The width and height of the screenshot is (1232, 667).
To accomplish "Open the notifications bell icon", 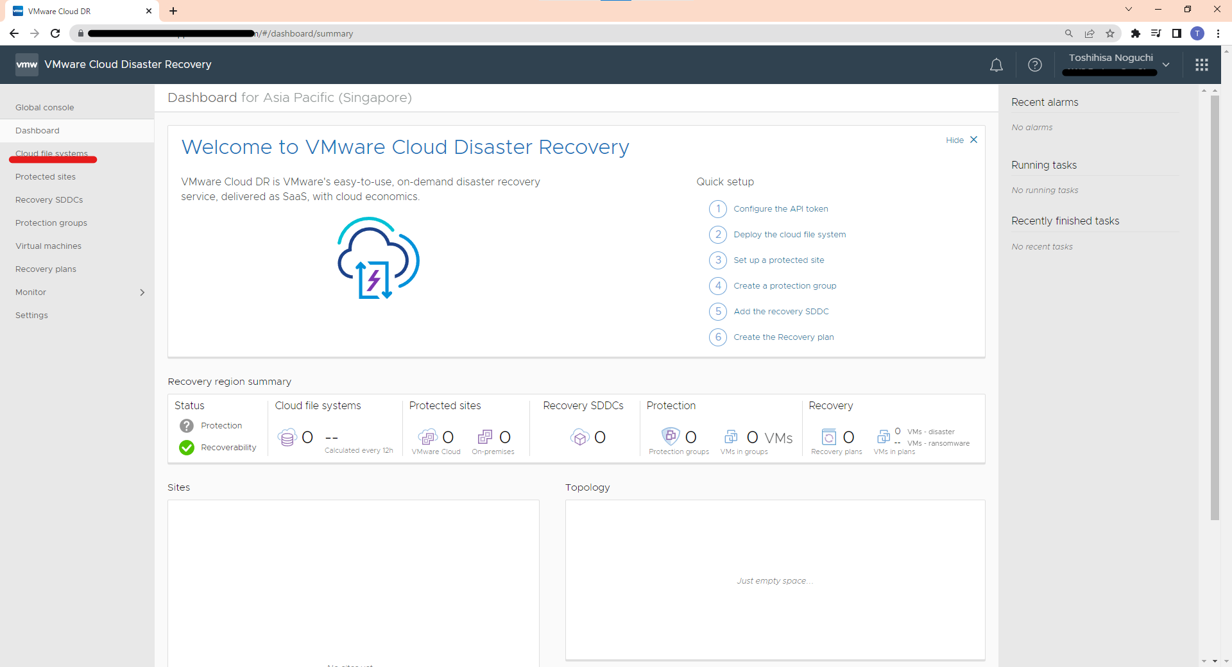I will click(996, 65).
